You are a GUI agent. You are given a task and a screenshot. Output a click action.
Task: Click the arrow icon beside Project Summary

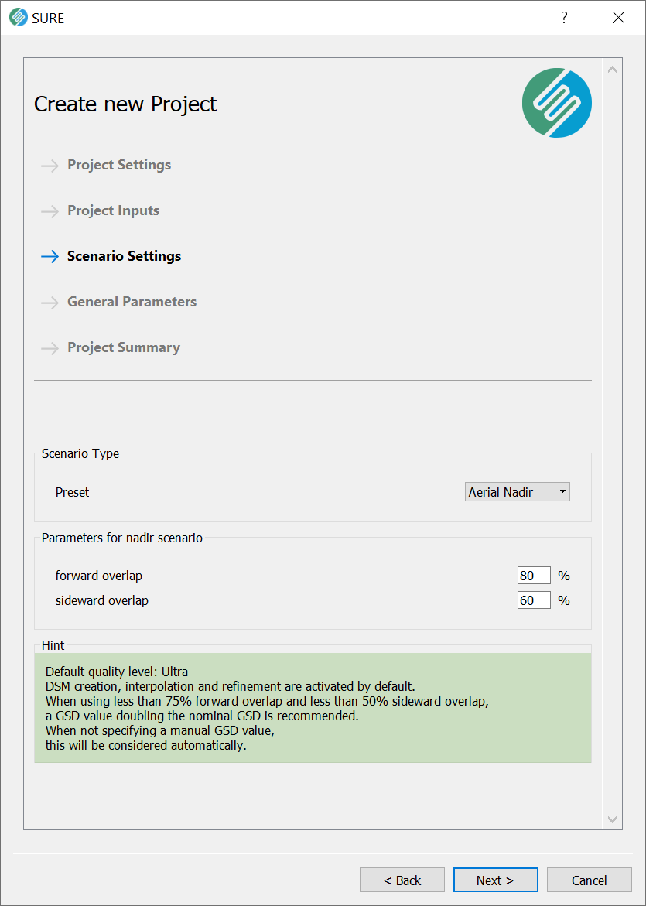click(50, 348)
